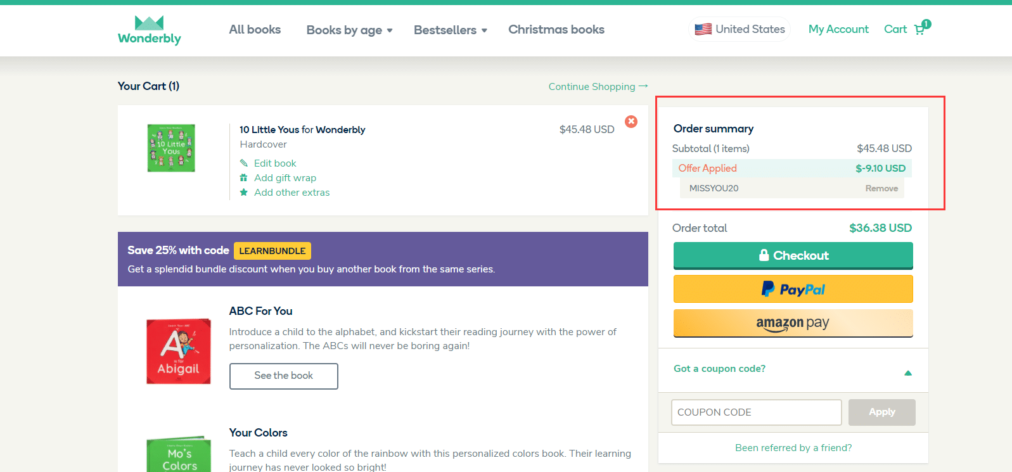The image size is (1012, 472).
Task: Focus the COUPON CODE input field
Action: click(757, 412)
